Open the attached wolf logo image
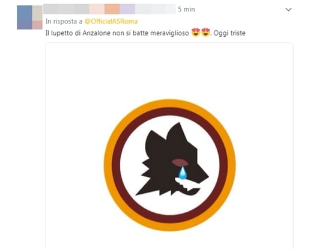This screenshot has width=310, height=249. point(169,146)
